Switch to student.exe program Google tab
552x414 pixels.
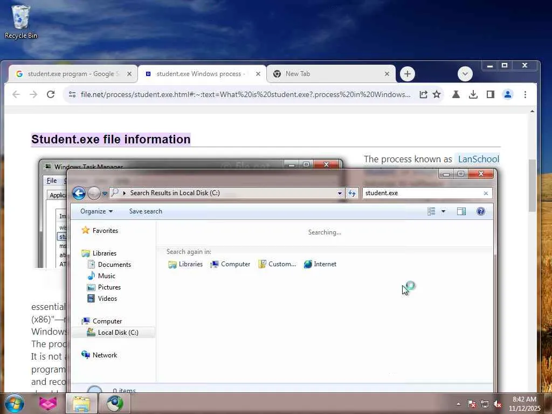click(72, 74)
